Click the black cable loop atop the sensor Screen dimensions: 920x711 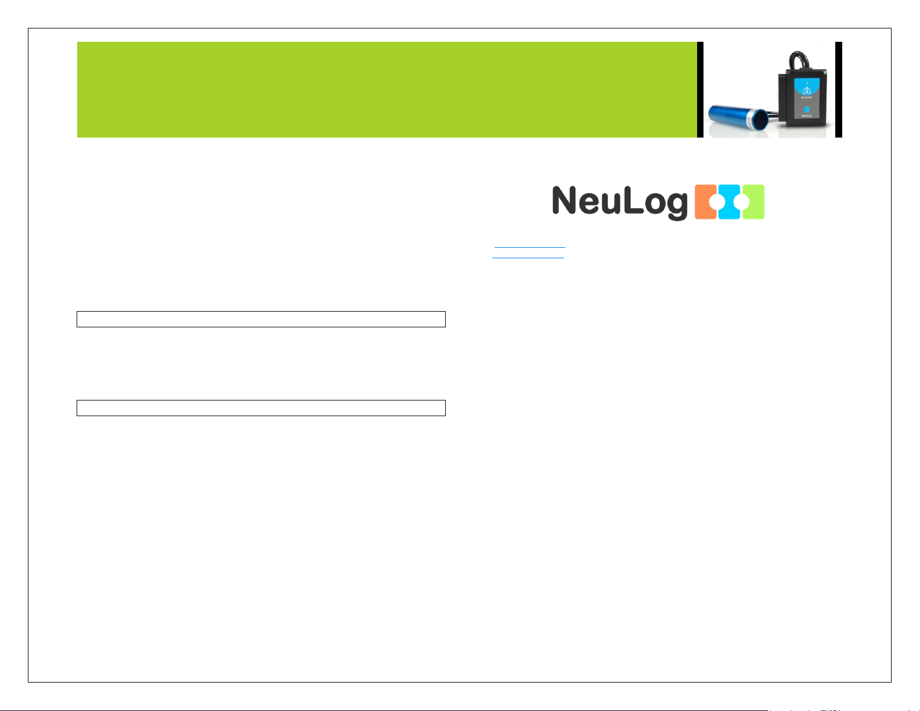(799, 61)
